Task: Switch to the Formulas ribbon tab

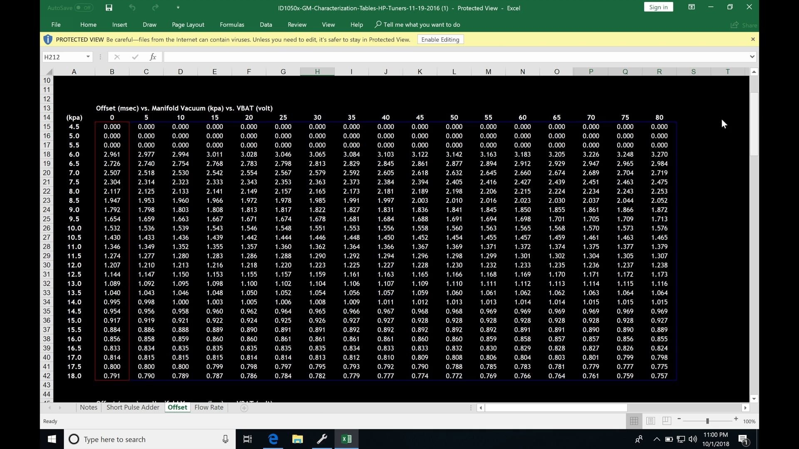Action: tap(232, 25)
